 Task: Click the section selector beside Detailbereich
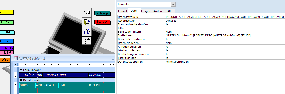(x=16, y=80)
